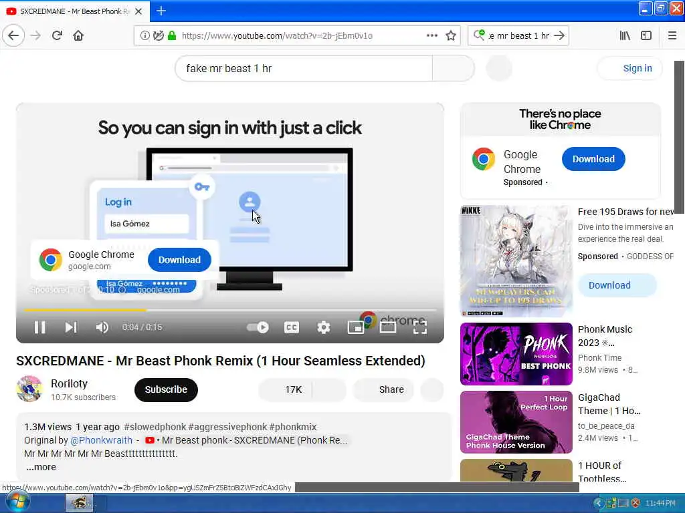Viewport: 685px width, 513px height.
Task: Submit browser search with arrow button
Action: pyautogui.click(x=559, y=35)
